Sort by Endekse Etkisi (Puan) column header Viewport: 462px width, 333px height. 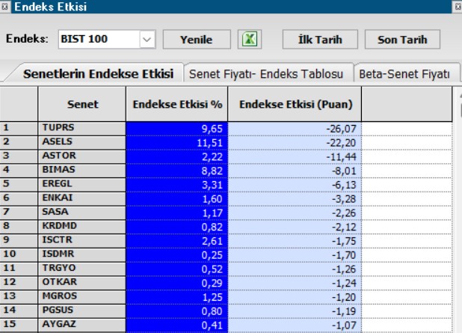(295, 104)
